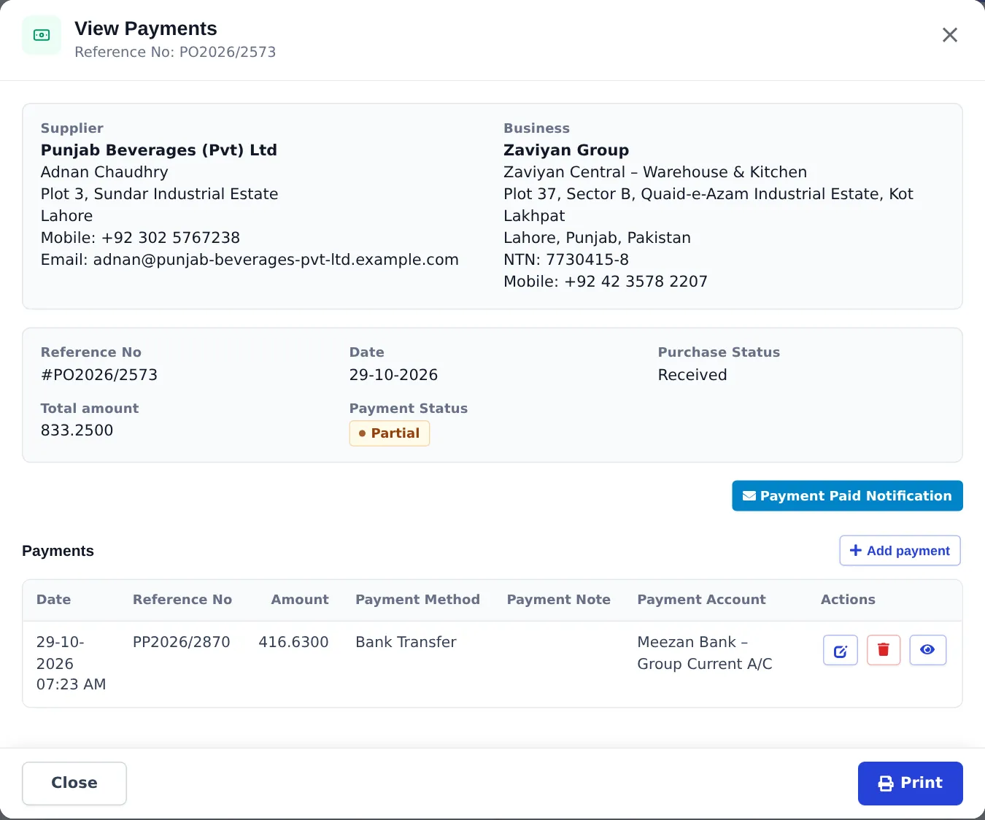Click the Amount column header
Screen dimensions: 985x820
click(x=300, y=600)
